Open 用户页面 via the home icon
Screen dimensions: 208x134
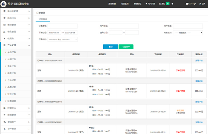click(x=146, y=4)
